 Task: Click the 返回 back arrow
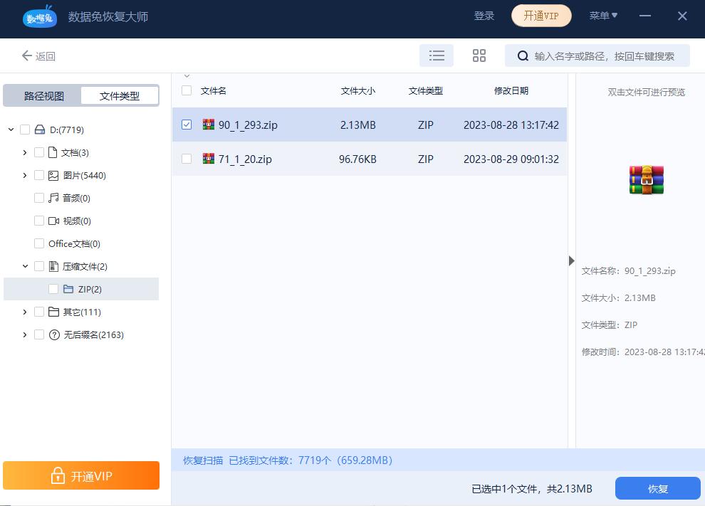[27, 56]
